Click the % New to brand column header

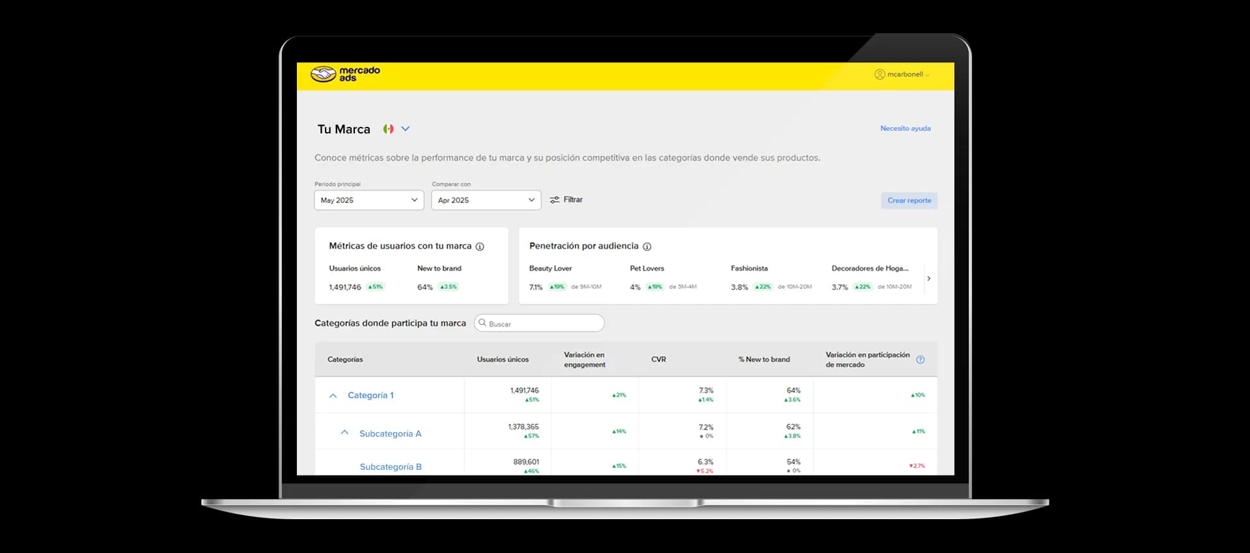[x=764, y=359]
